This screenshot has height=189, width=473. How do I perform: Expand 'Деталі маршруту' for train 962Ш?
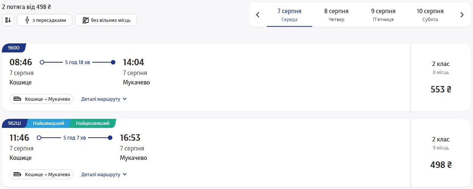point(104,175)
